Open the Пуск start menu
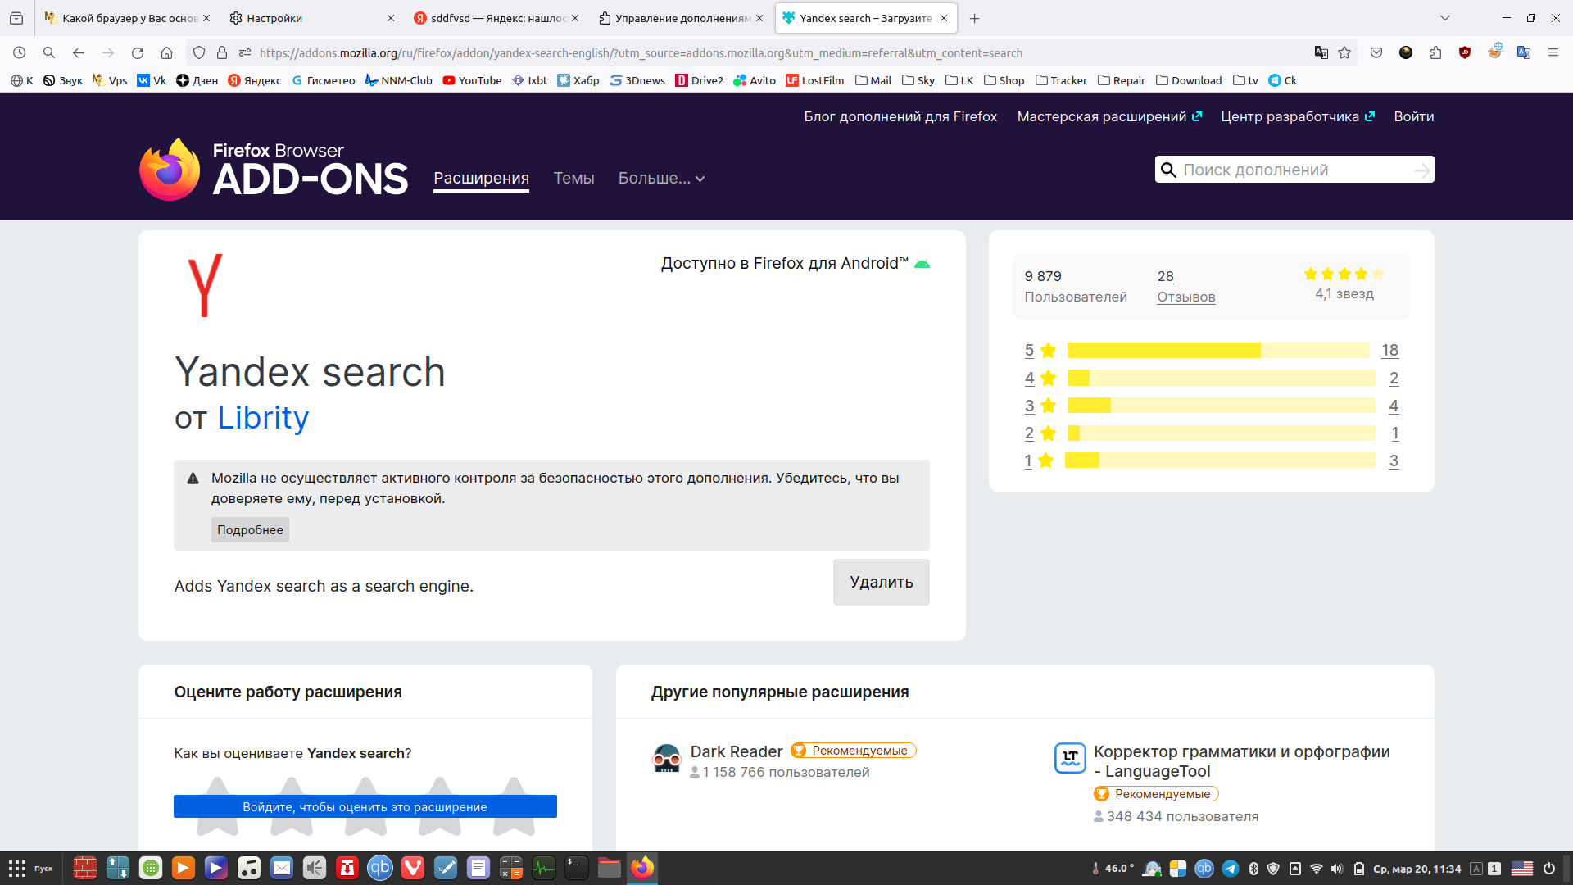 (31, 868)
